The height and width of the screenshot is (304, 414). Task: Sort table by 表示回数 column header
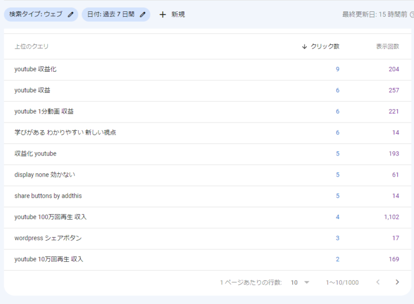click(x=387, y=46)
